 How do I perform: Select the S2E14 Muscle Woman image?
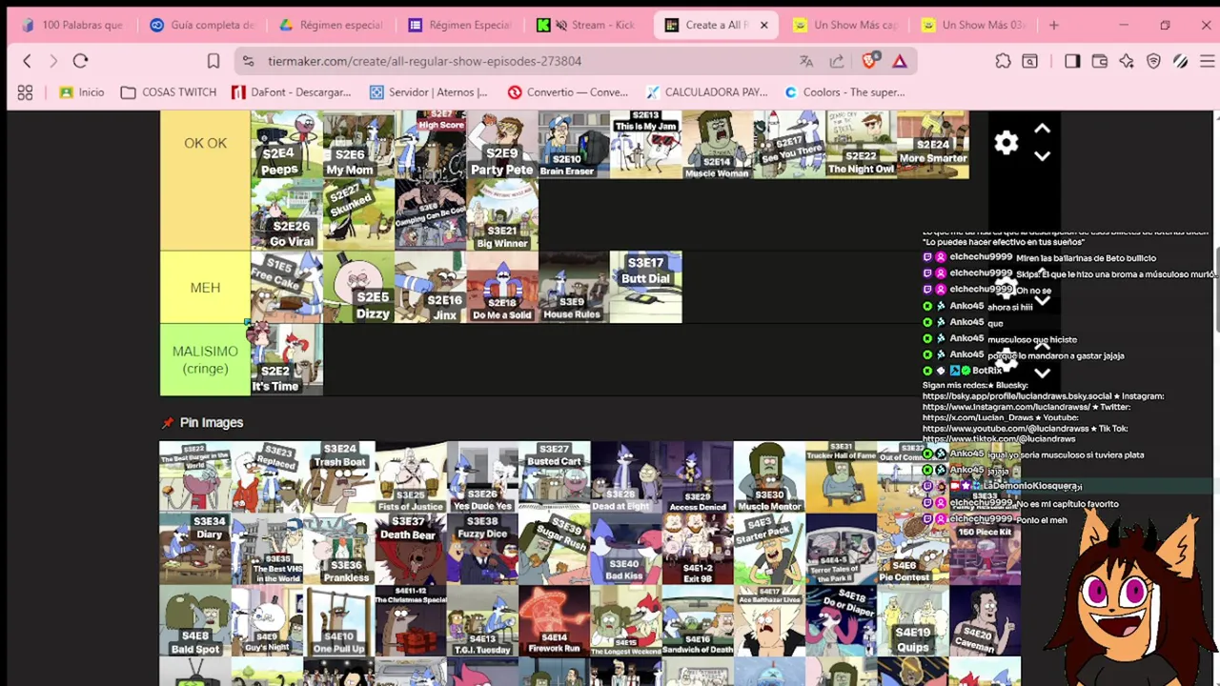click(718, 145)
